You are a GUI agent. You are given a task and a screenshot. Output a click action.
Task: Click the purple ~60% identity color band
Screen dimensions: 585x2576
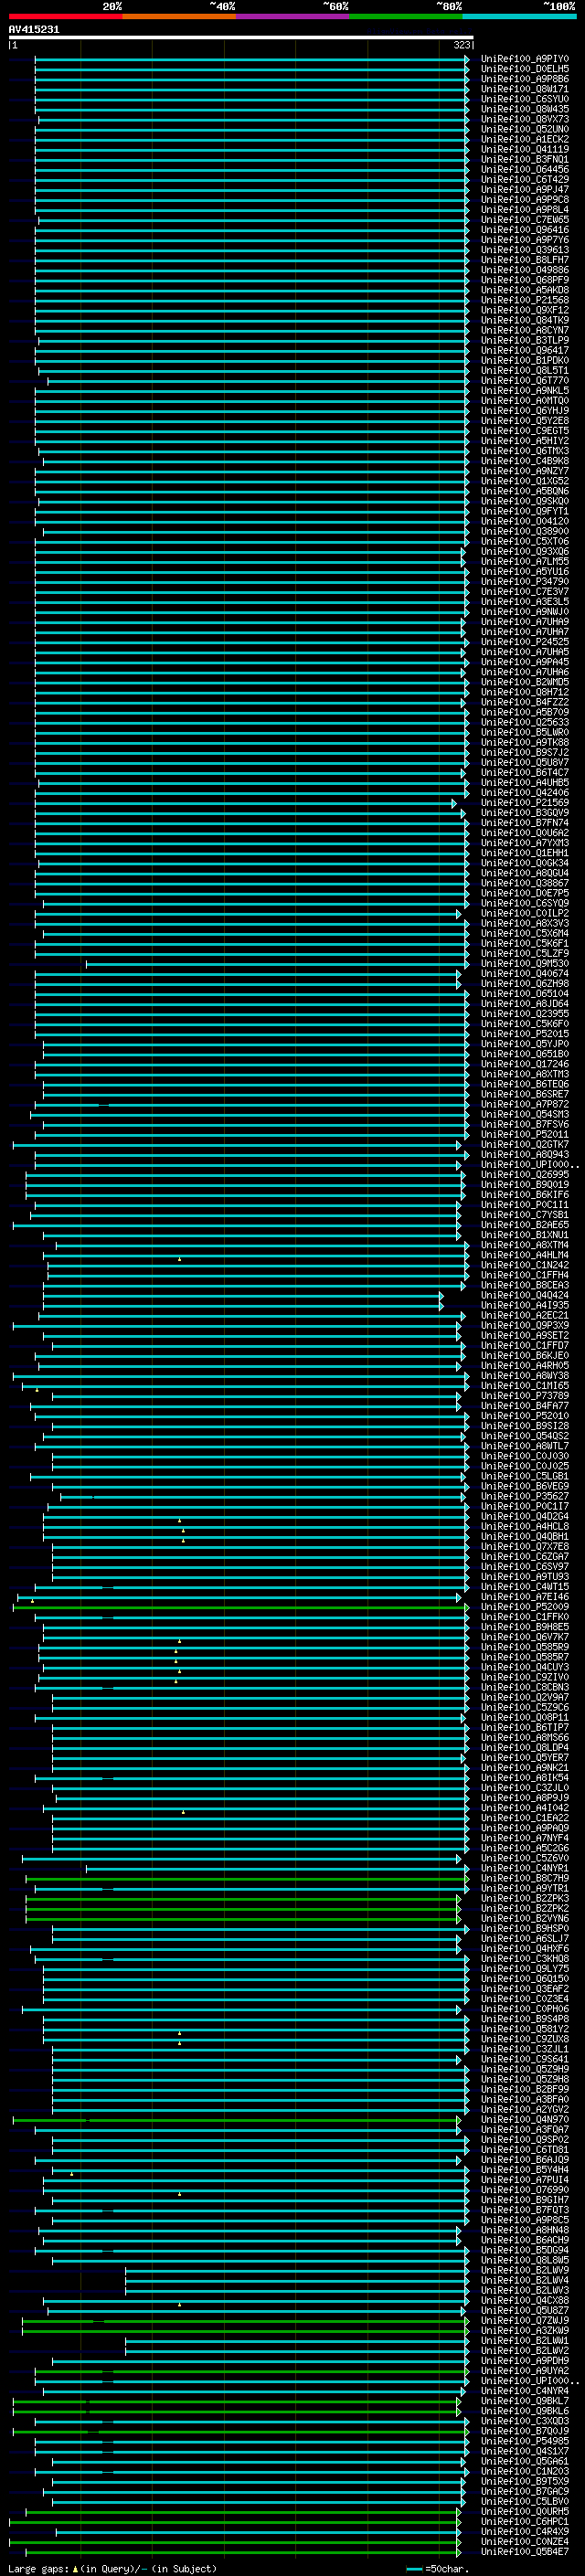(292, 16)
